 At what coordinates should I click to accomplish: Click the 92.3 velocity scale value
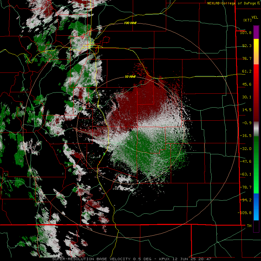247,46
